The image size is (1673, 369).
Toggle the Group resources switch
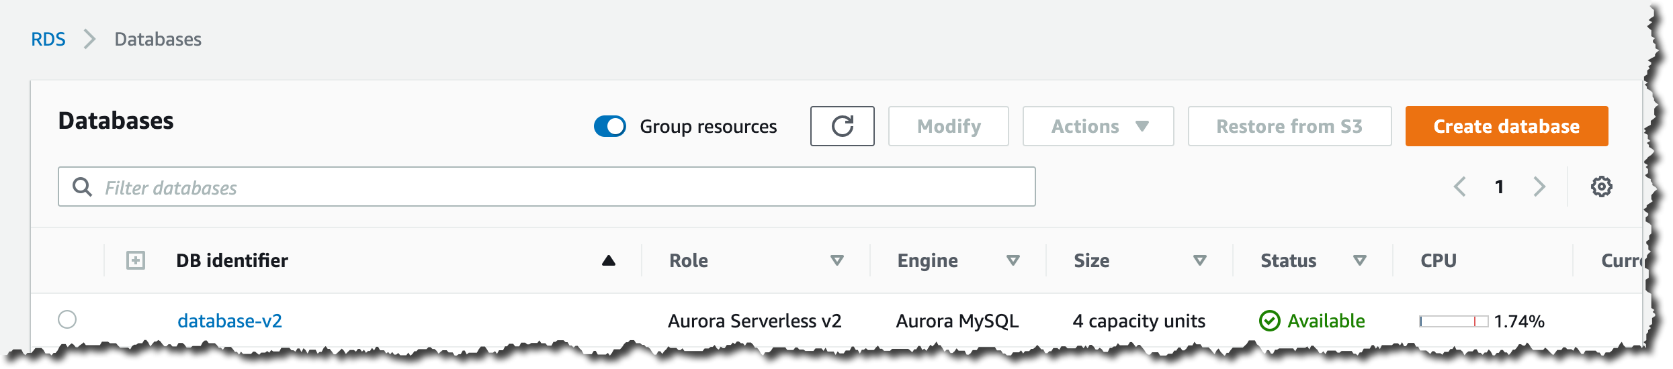pyautogui.click(x=610, y=126)
